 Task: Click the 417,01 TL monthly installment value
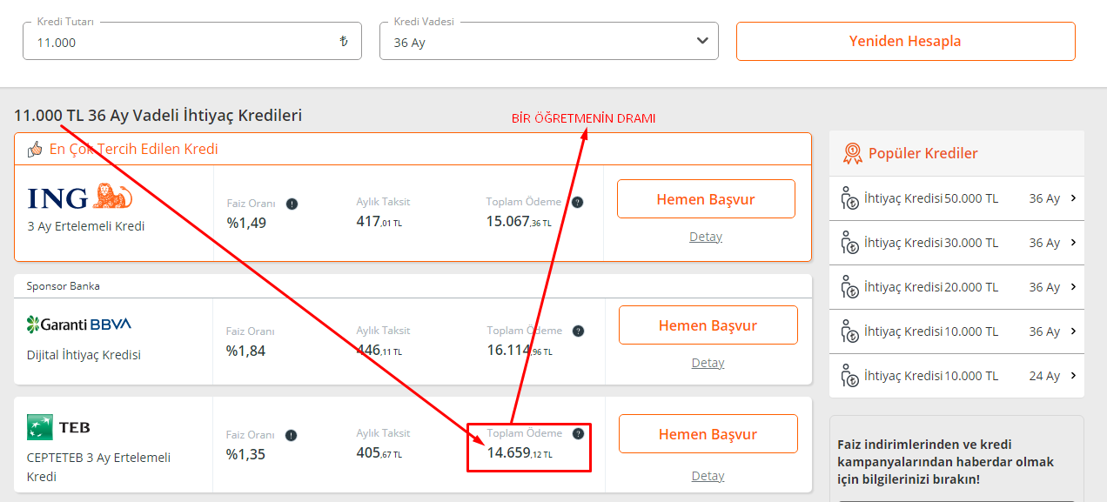[x=379, y=222]
